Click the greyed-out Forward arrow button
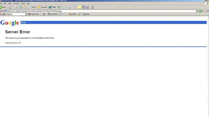This screenshot has height=117, width=209. click(10, 7)
